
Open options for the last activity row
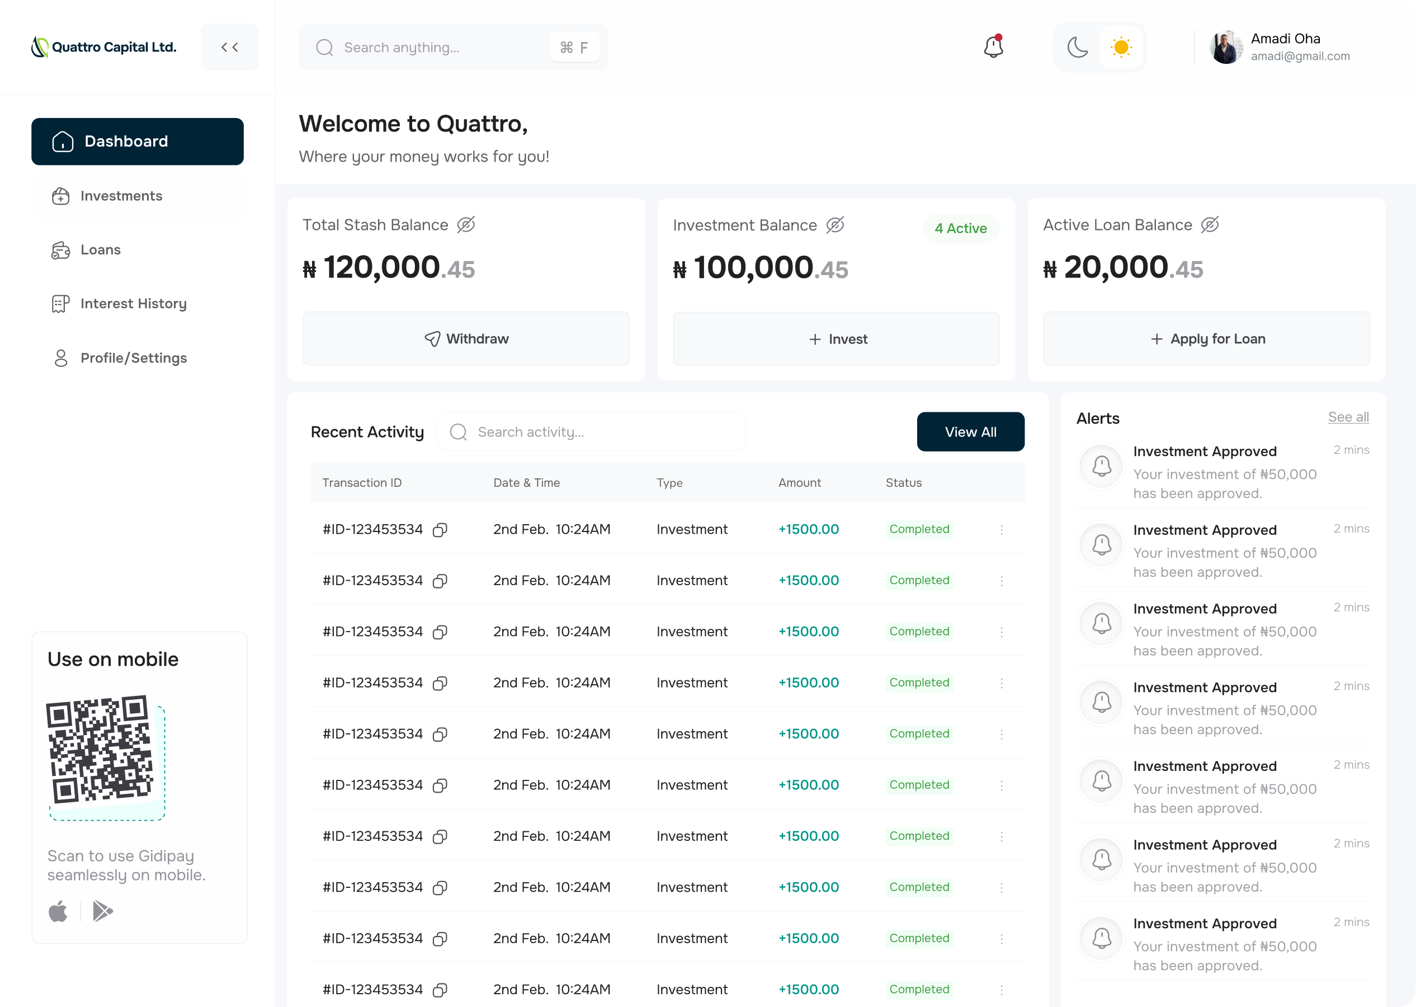[x=1002, y=990]
